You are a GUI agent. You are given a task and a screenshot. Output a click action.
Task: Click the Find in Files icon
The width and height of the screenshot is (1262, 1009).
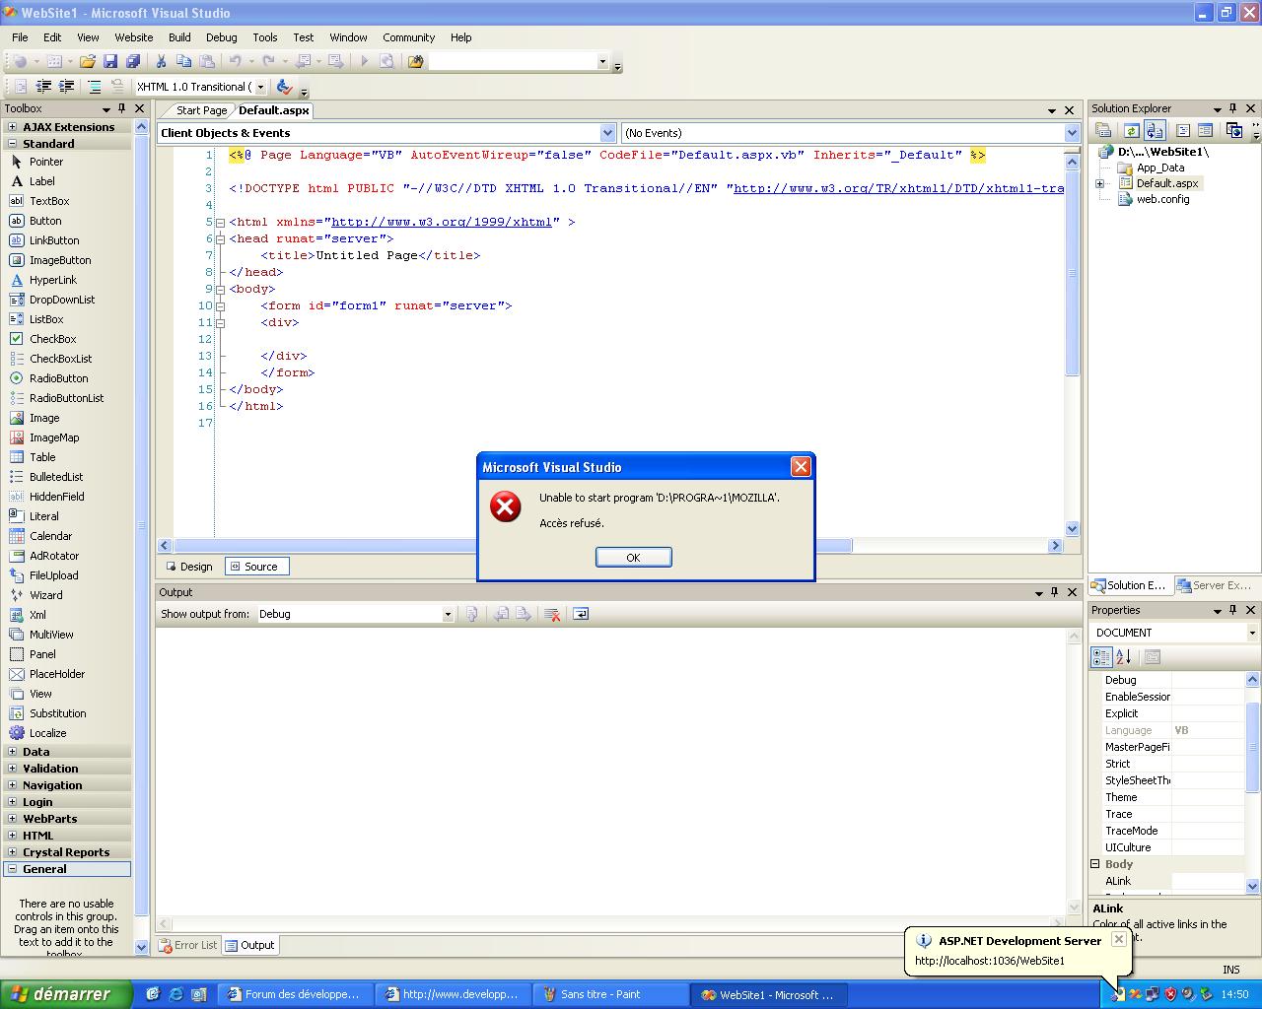click(416, 61)
